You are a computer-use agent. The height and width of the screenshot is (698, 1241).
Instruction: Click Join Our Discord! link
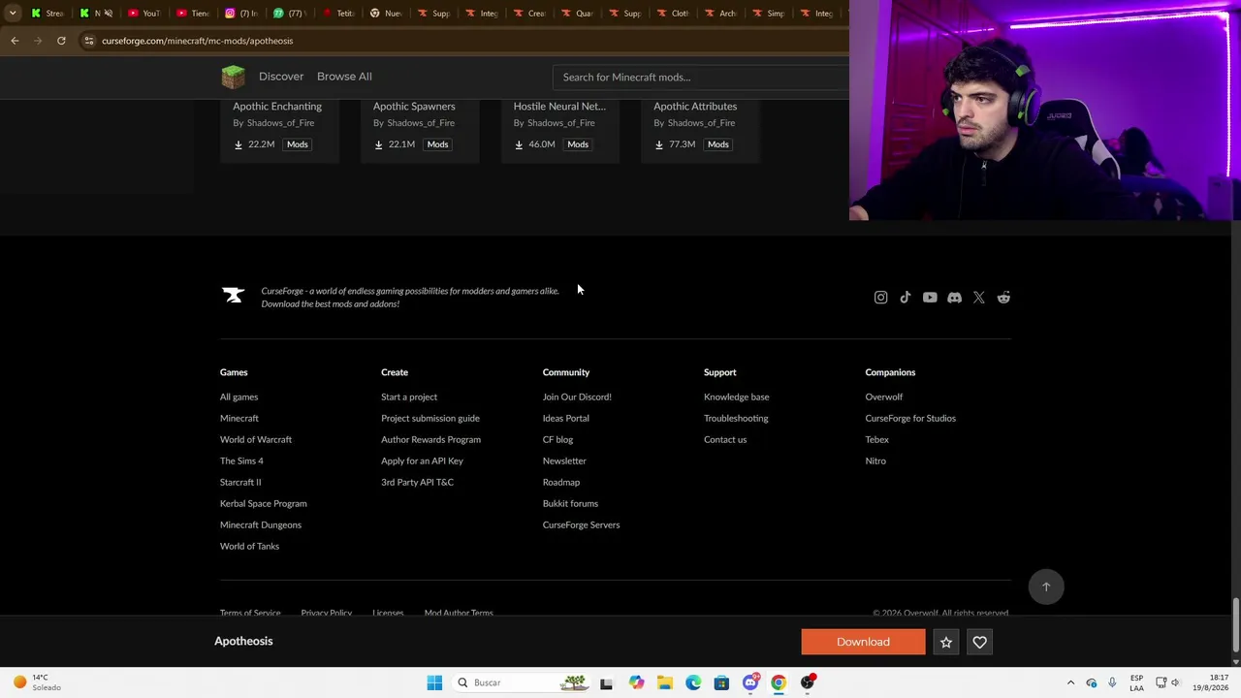pyautogui.click(x=577, y=397)
